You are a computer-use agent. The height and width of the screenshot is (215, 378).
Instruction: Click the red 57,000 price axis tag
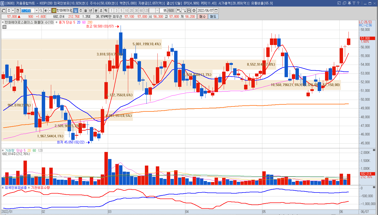pos(367,38)
